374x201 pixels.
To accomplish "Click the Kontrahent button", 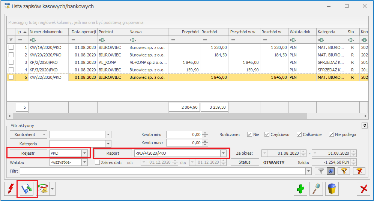I will click(x=25, y=134).
